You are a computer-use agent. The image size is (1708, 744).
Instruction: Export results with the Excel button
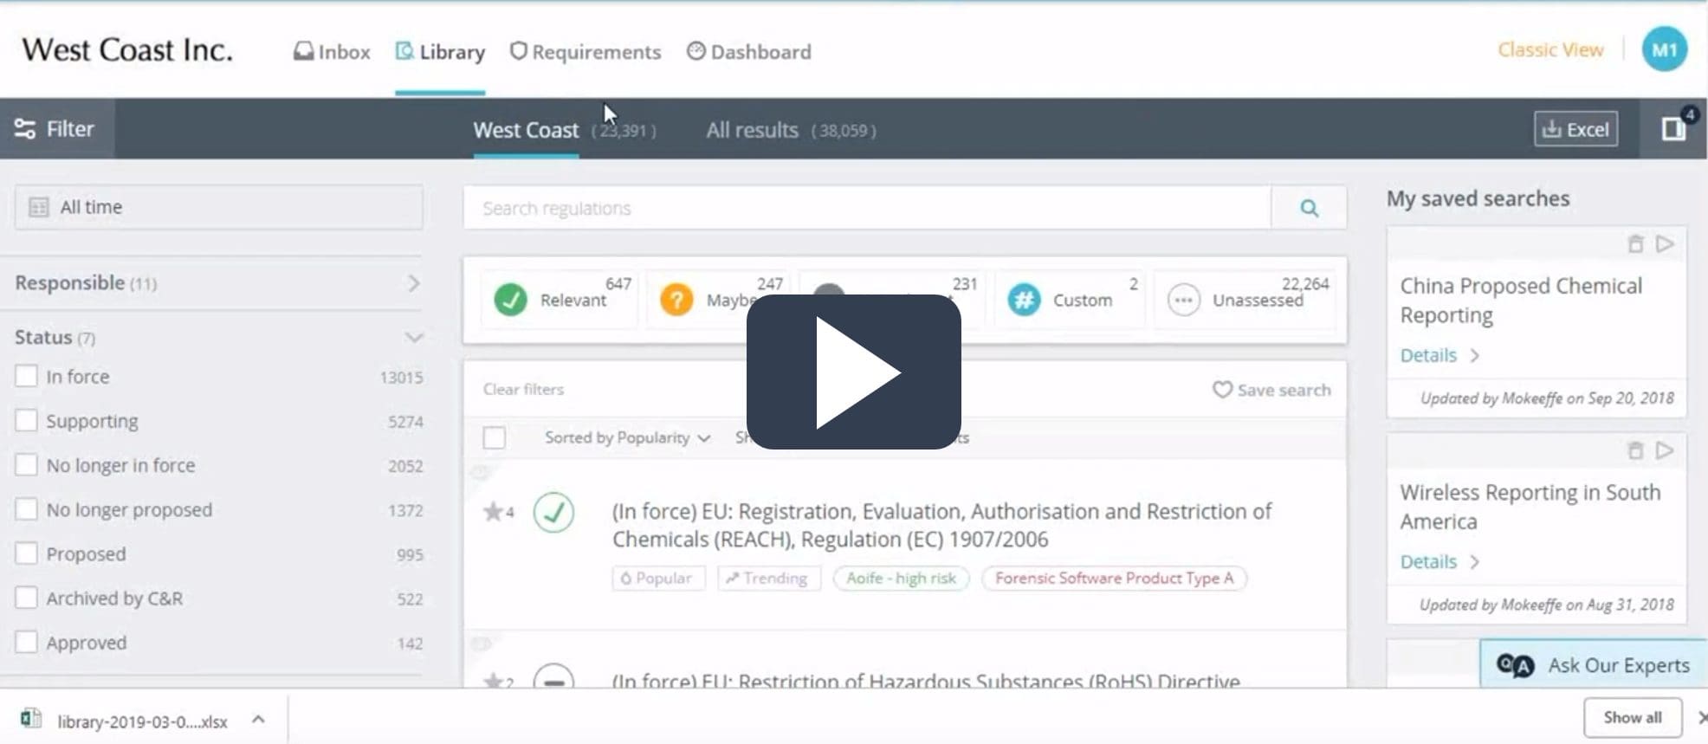click(x=1575, y=129)
